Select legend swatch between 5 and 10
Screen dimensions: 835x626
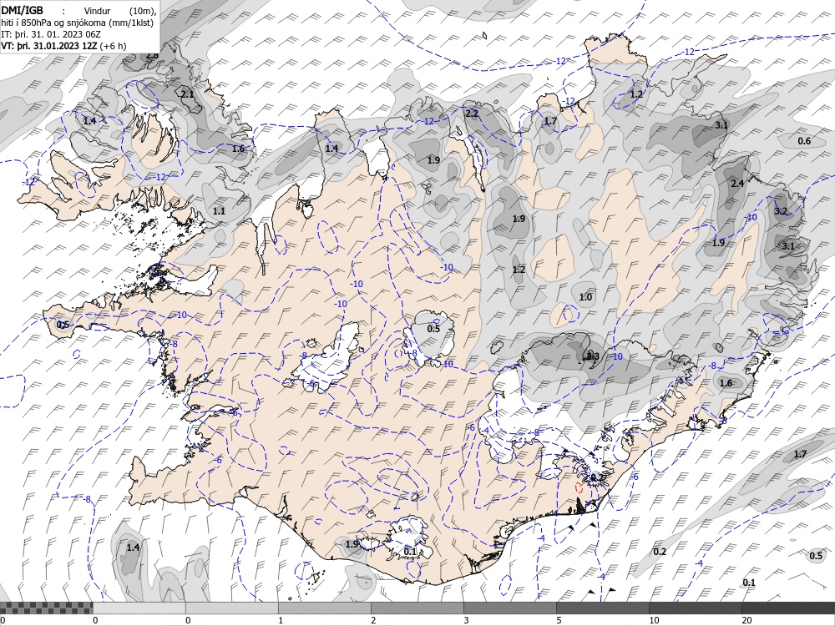[x=602, y=608]
